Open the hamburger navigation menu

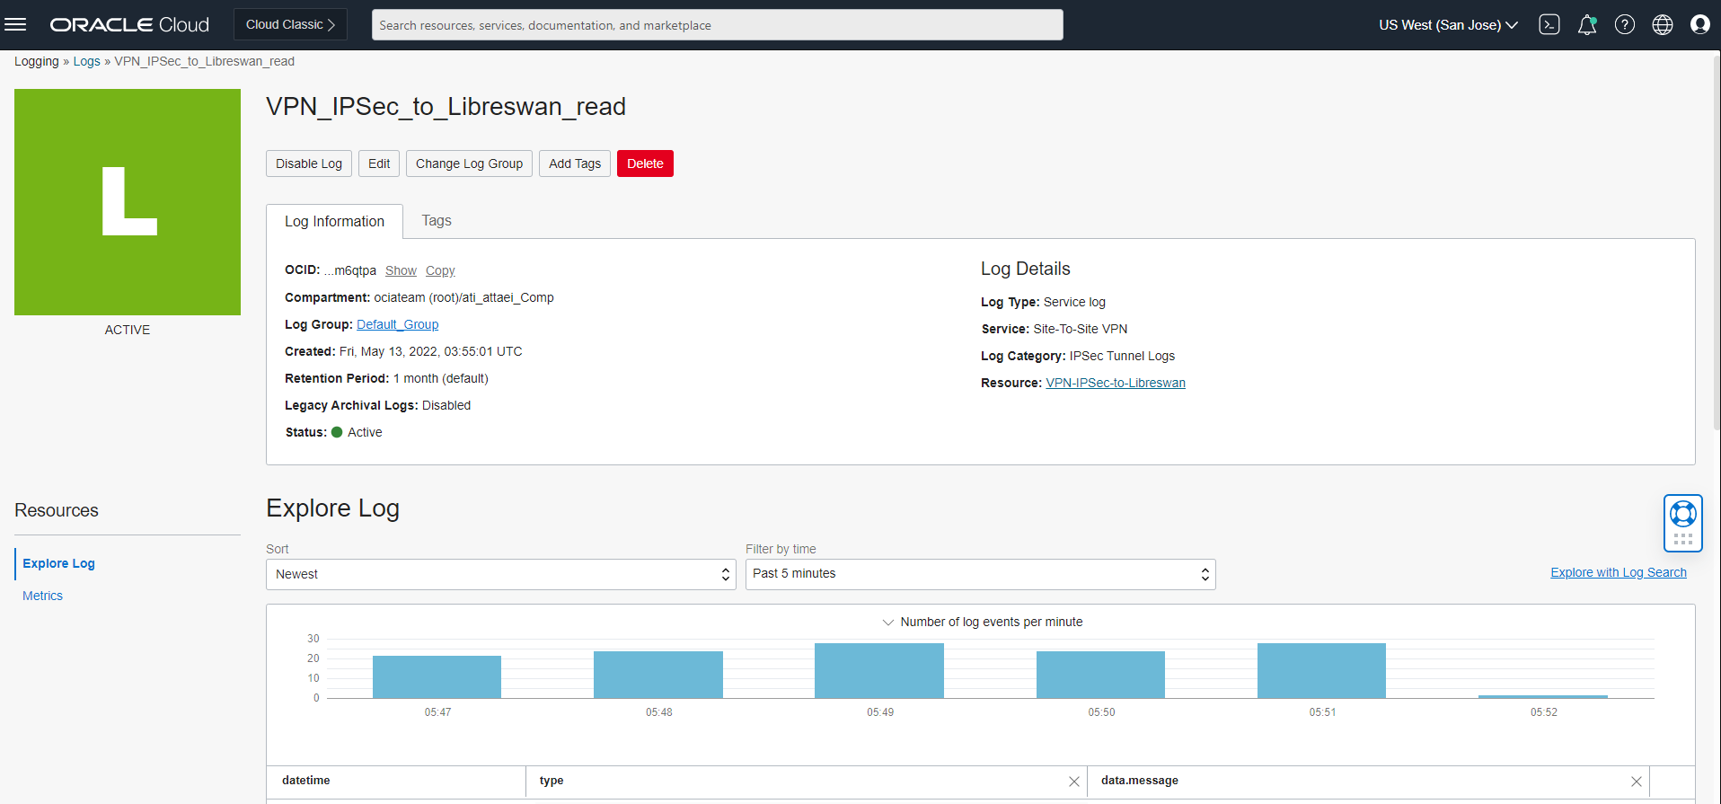pos(16,24)
